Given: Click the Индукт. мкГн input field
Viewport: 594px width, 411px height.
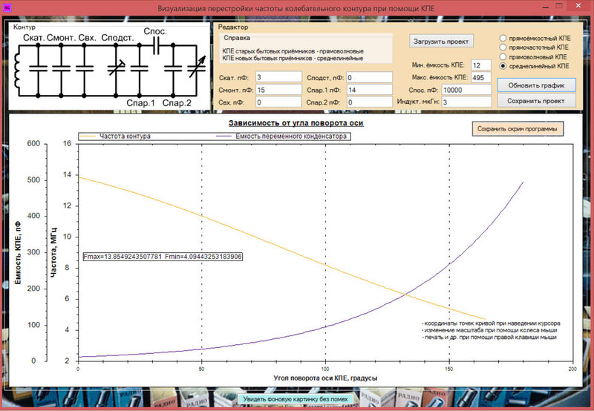Looking at the screenshot, I should 466,102.
